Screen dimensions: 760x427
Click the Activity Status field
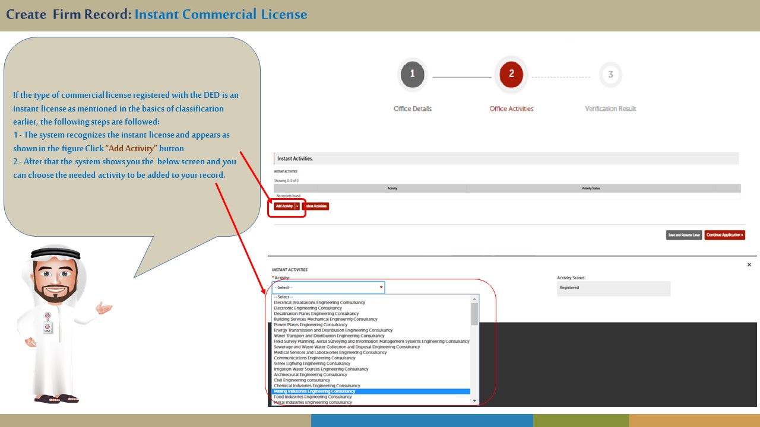[x=613, y=288]
